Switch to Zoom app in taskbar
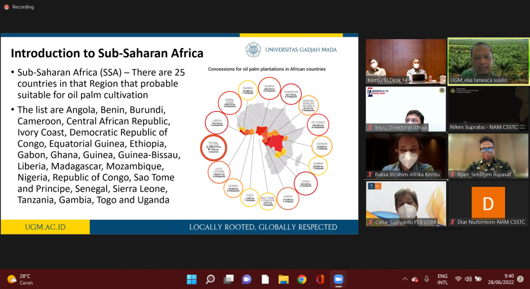The width and height of the screenshot is (530, 289). [338, 279]
